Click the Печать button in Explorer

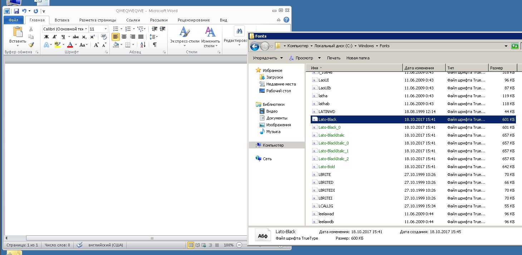(334, 58)
